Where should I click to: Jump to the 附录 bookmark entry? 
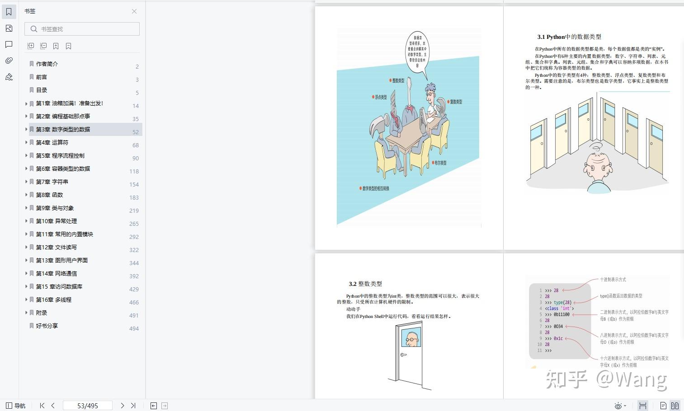(x=41, y=312)
